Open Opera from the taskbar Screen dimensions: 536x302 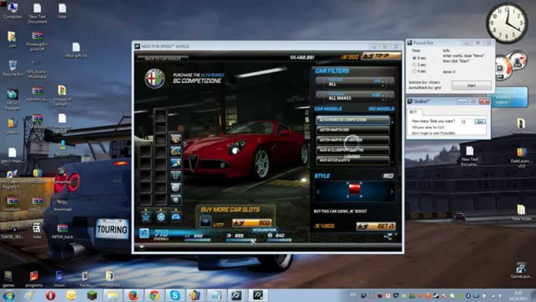click(50, 296)
